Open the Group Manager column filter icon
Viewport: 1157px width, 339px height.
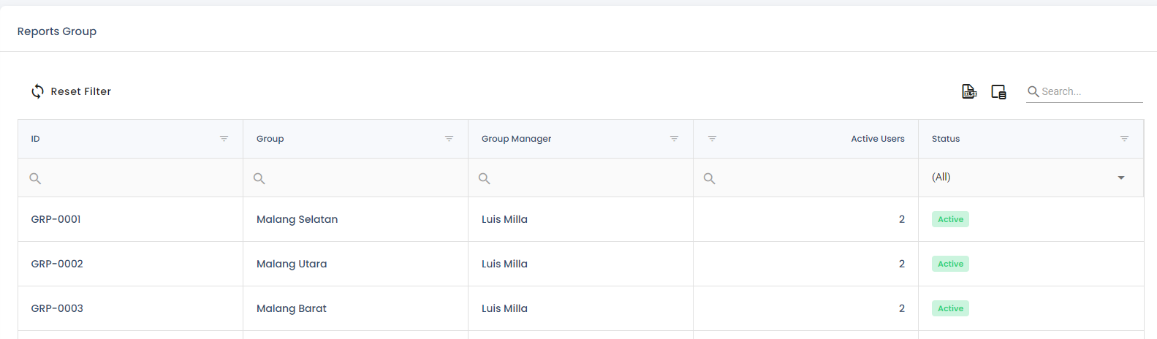675,139
